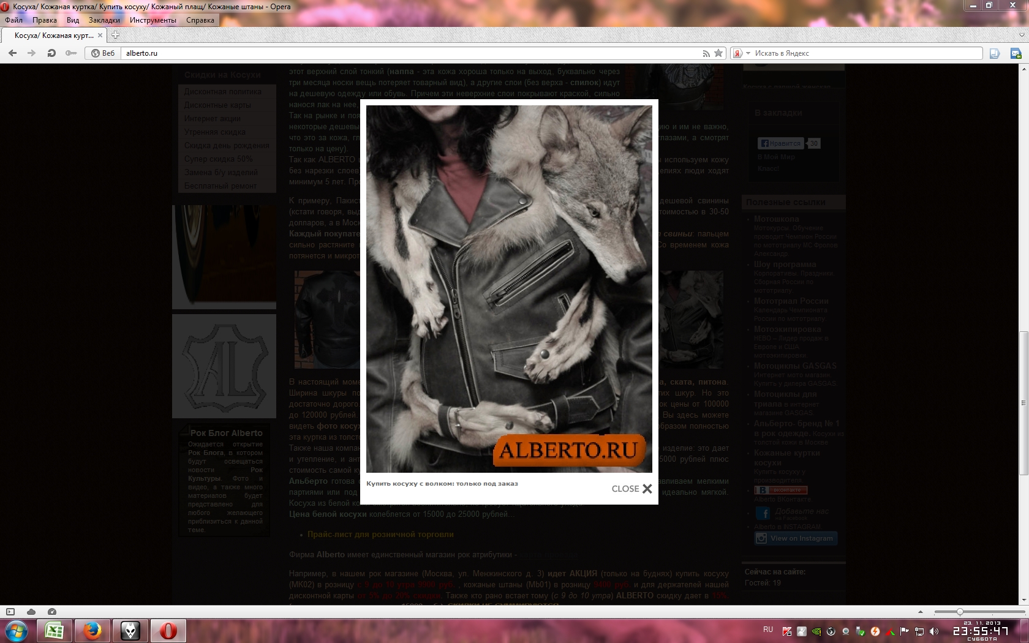
Task: Open Прайс-лист для розничной торговли link
Action: tap(380, 535)
